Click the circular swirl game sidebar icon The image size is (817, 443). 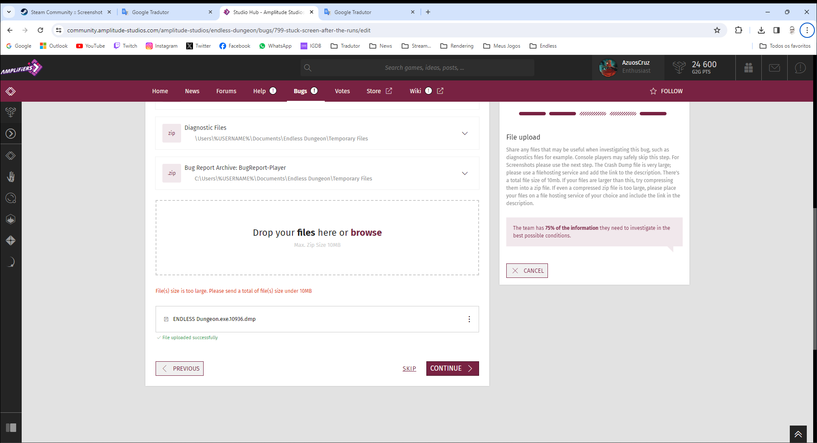(x=11, y=198)
